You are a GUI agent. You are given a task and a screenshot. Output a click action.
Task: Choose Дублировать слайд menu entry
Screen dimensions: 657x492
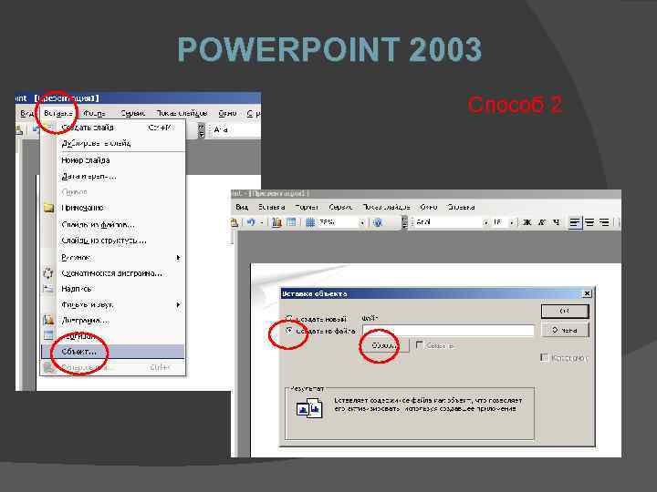tap(113, 143)
